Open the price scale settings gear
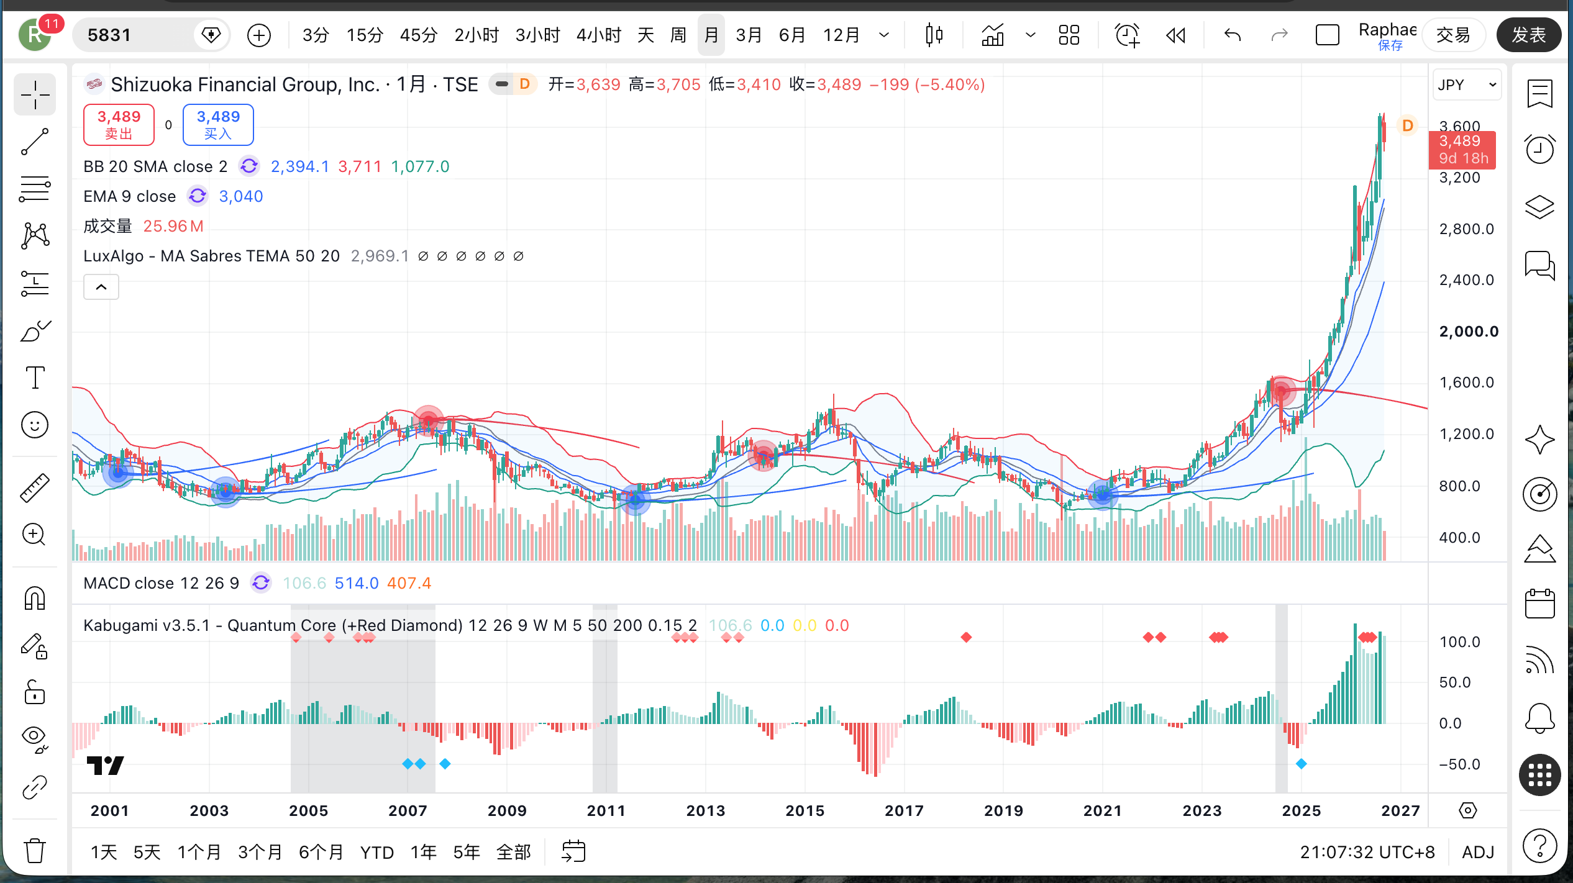 (x=1467, y=810)
